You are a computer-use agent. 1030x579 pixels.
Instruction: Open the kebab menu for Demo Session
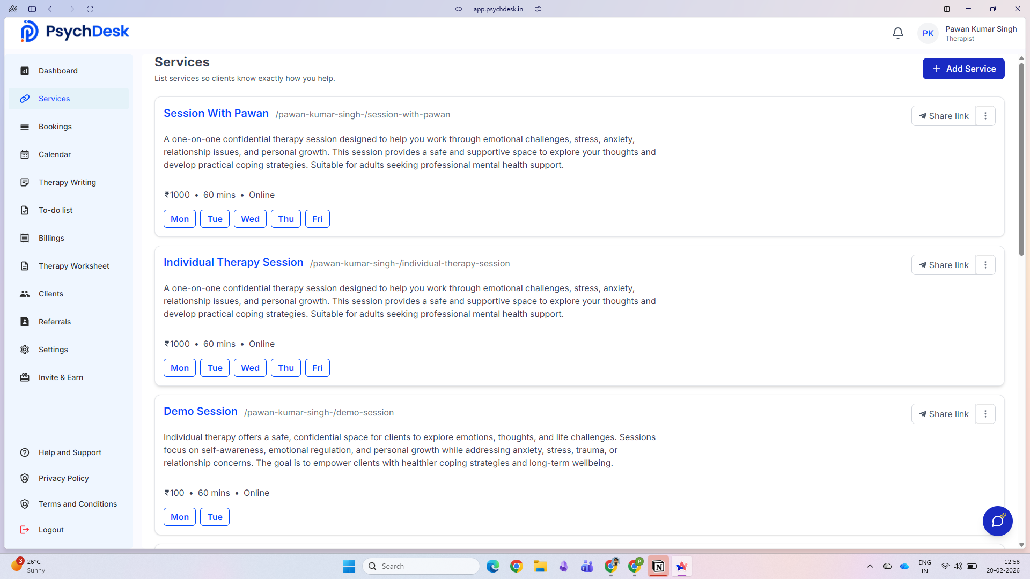[985, 413]
